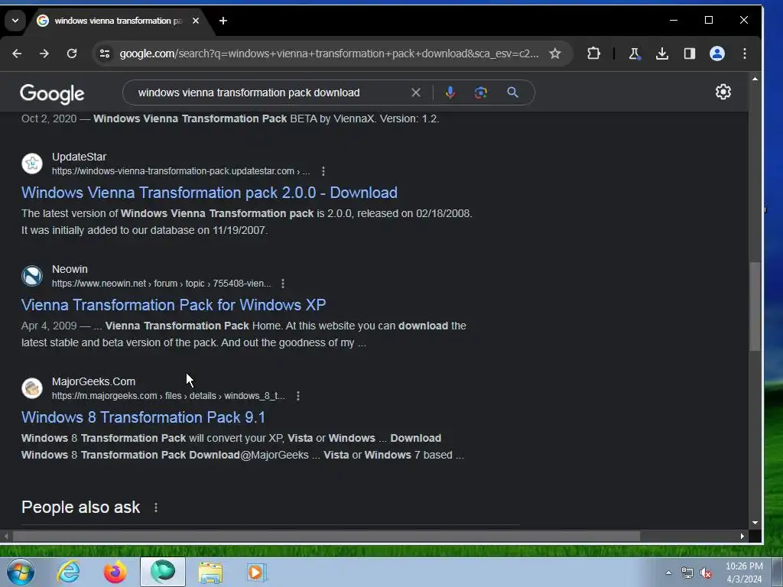Viewport: 783px width, 587px height.
Task: Clear the Google search box text
Action: coord(415,92)
